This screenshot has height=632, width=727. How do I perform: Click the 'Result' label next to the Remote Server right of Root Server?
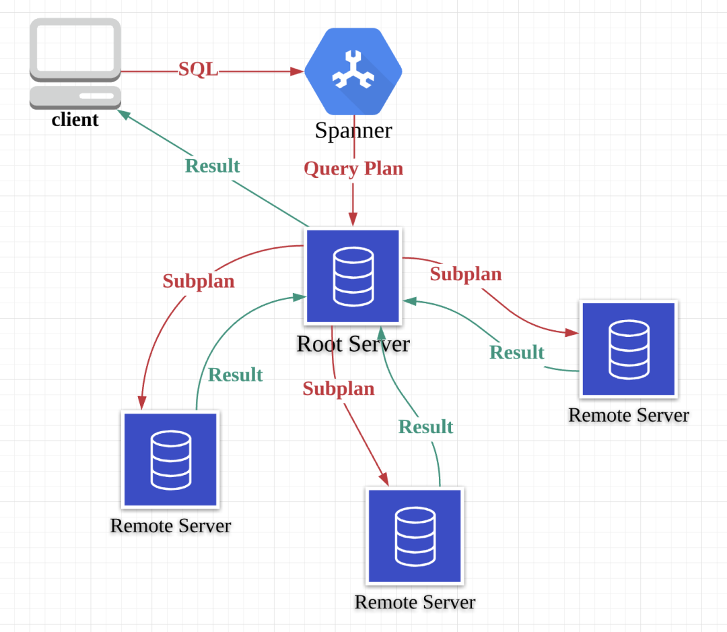click(x=517, y=352)
